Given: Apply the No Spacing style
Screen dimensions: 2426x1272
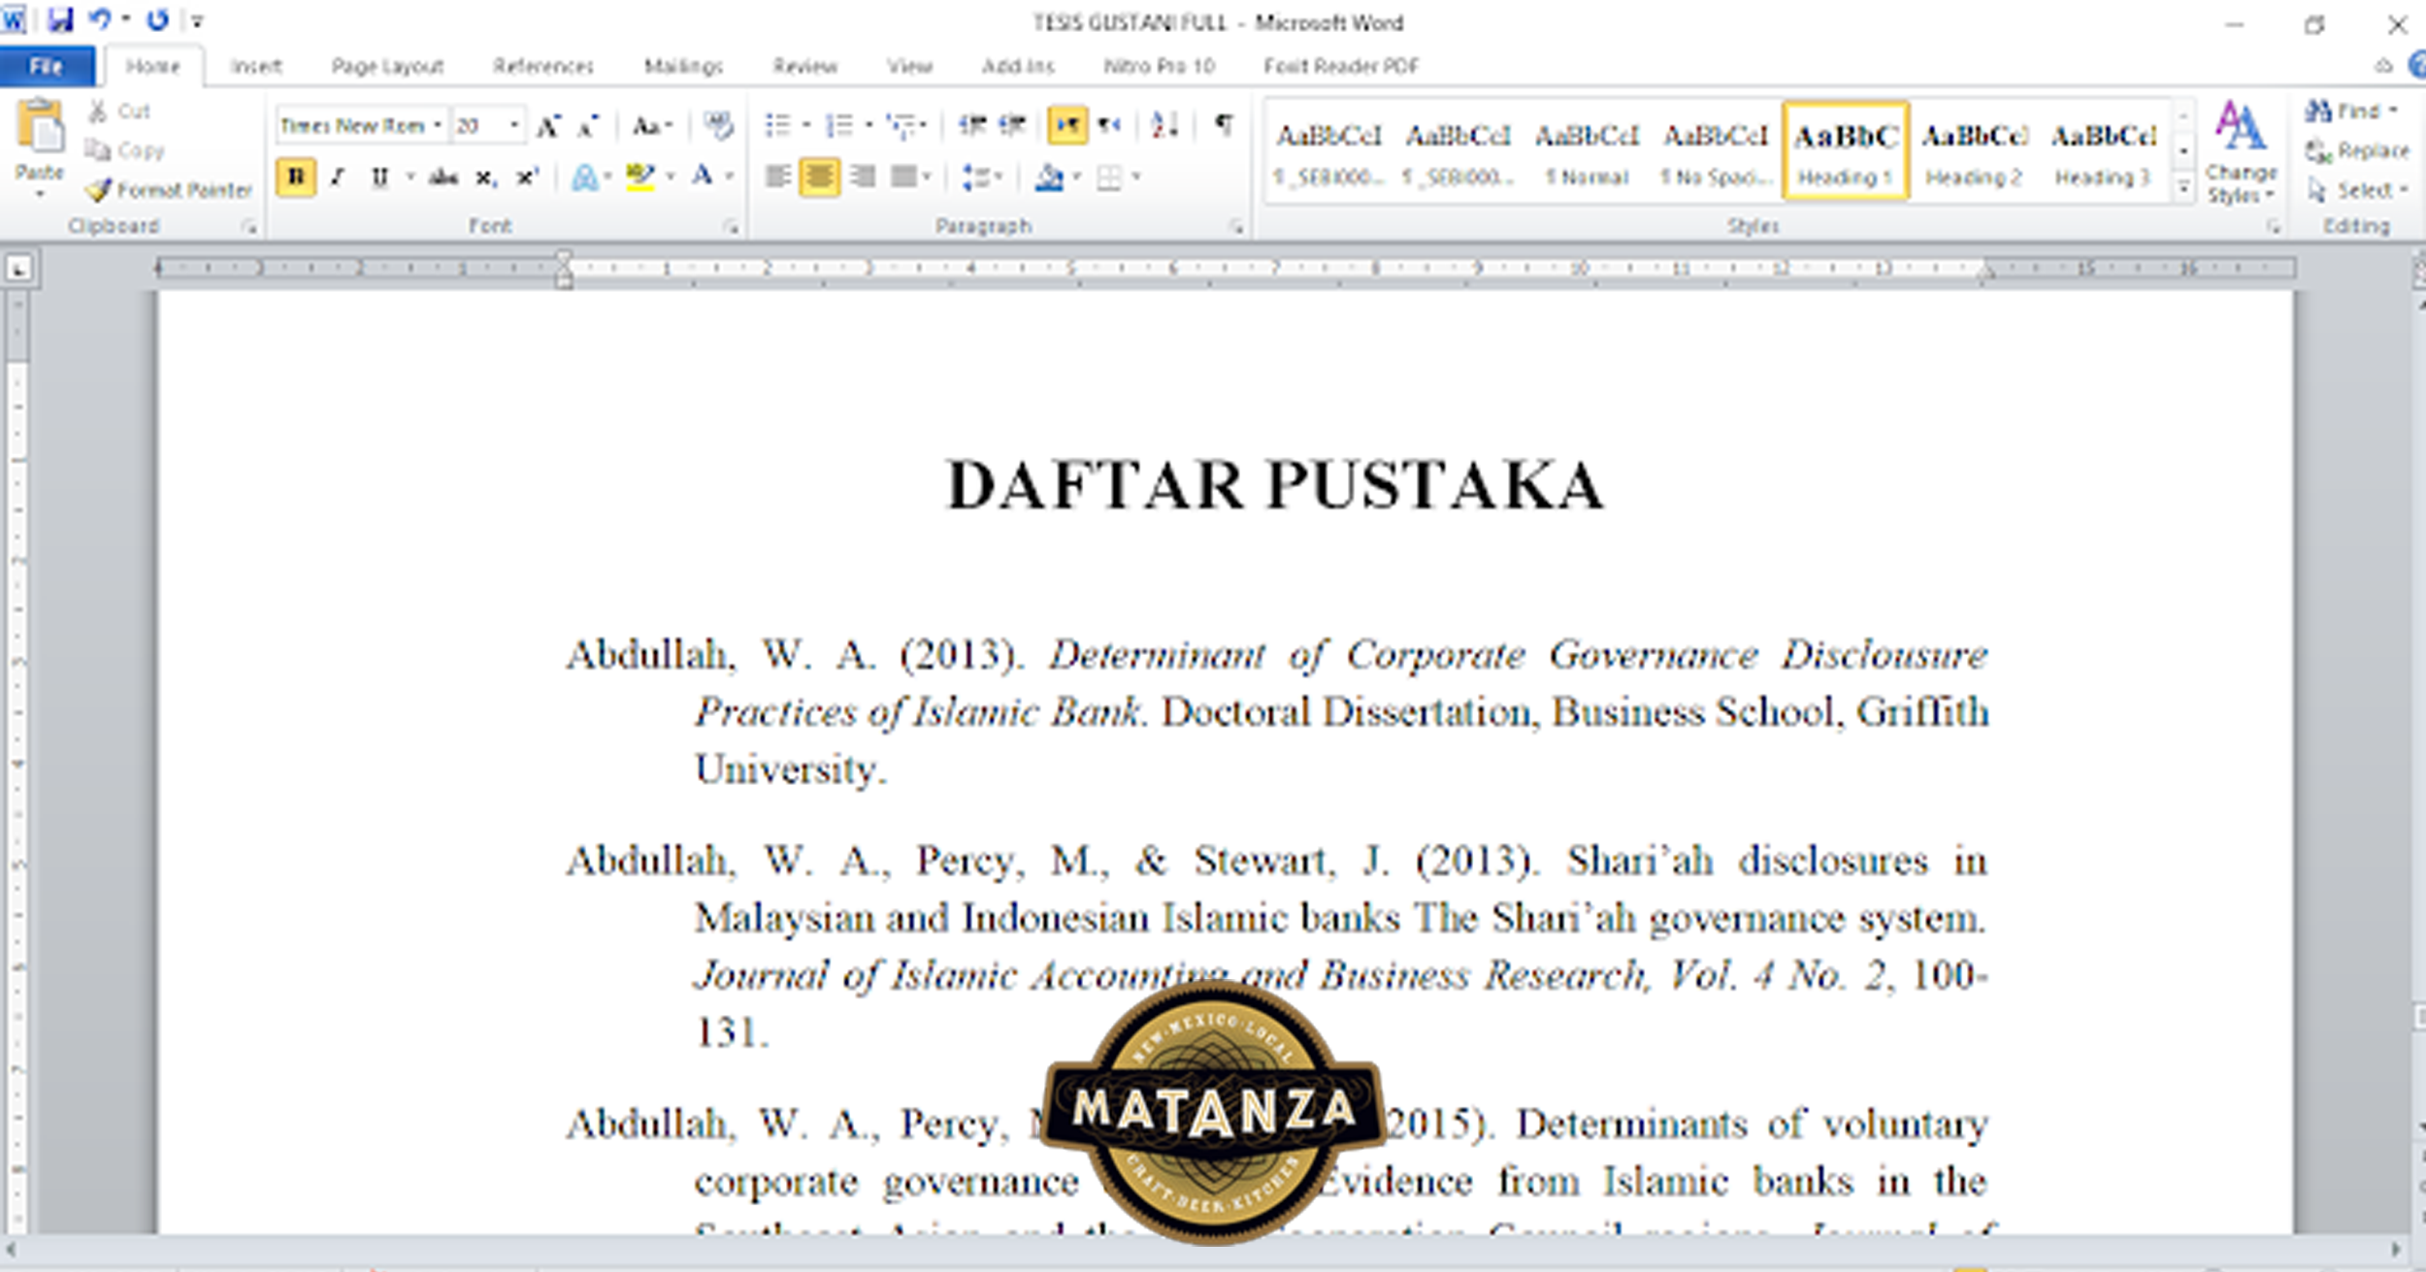Looking at the screenshot, I should [1716, 151].
